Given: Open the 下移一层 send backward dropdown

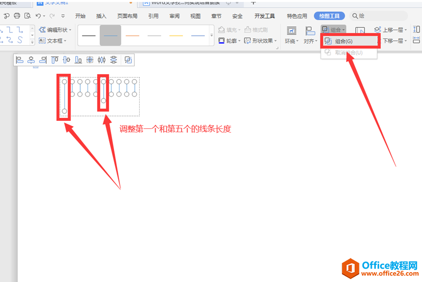Looking at the screenshot, I should click(x=392, y=41).
